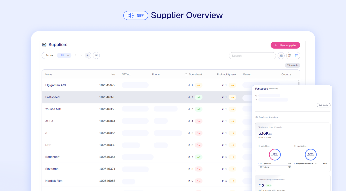
Task: Click supplier number 102646353
Action: (x=107, y=109)
